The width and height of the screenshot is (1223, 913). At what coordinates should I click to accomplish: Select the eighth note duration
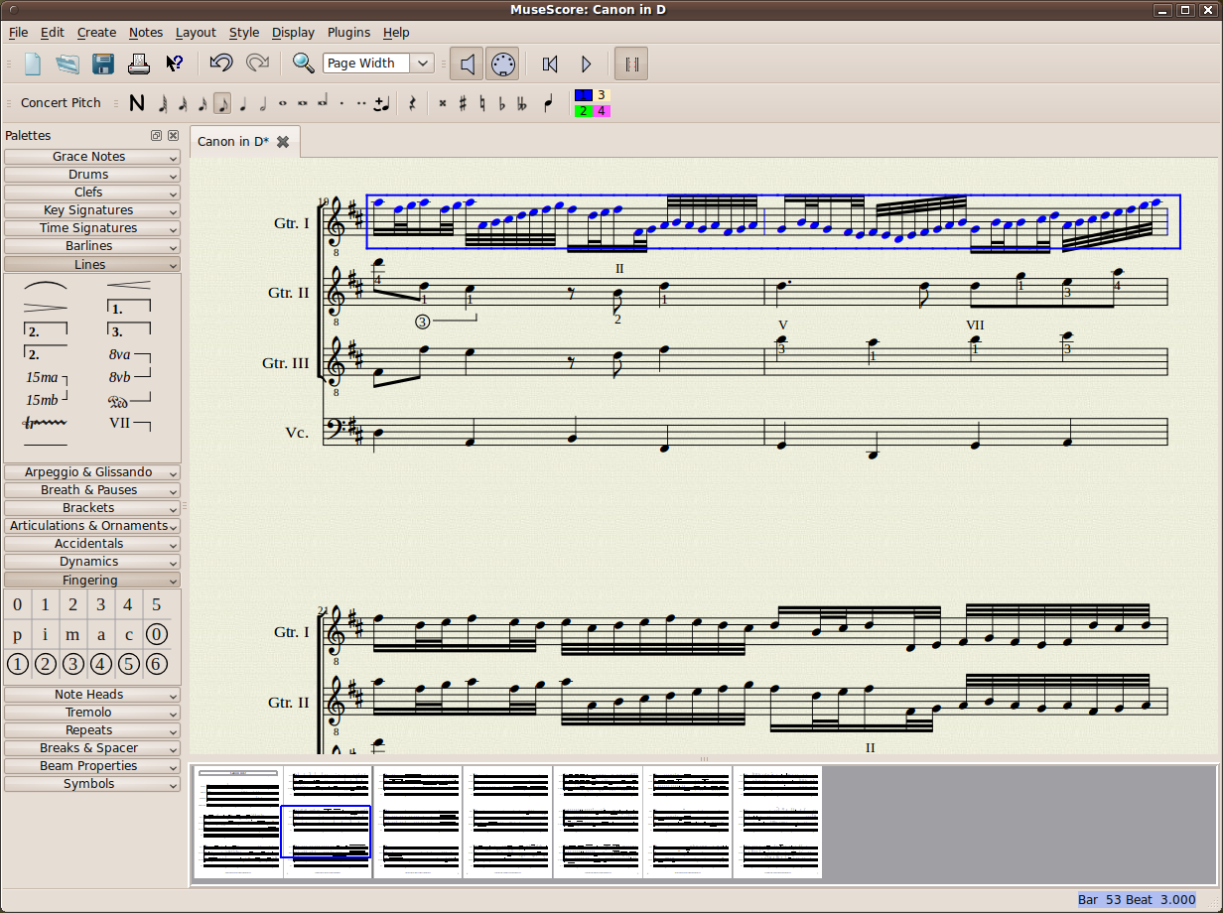click(x=222, y=102)
